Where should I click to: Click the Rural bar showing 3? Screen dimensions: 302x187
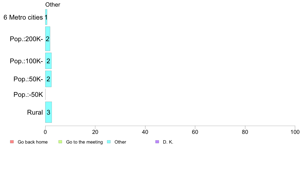tap(49, 112)
